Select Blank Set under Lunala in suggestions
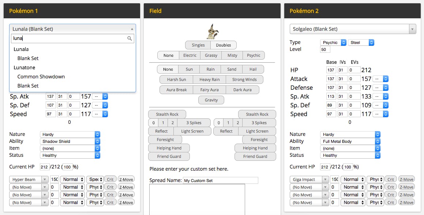The height and width of the screenshot is (215, 424). click(27, 58)
